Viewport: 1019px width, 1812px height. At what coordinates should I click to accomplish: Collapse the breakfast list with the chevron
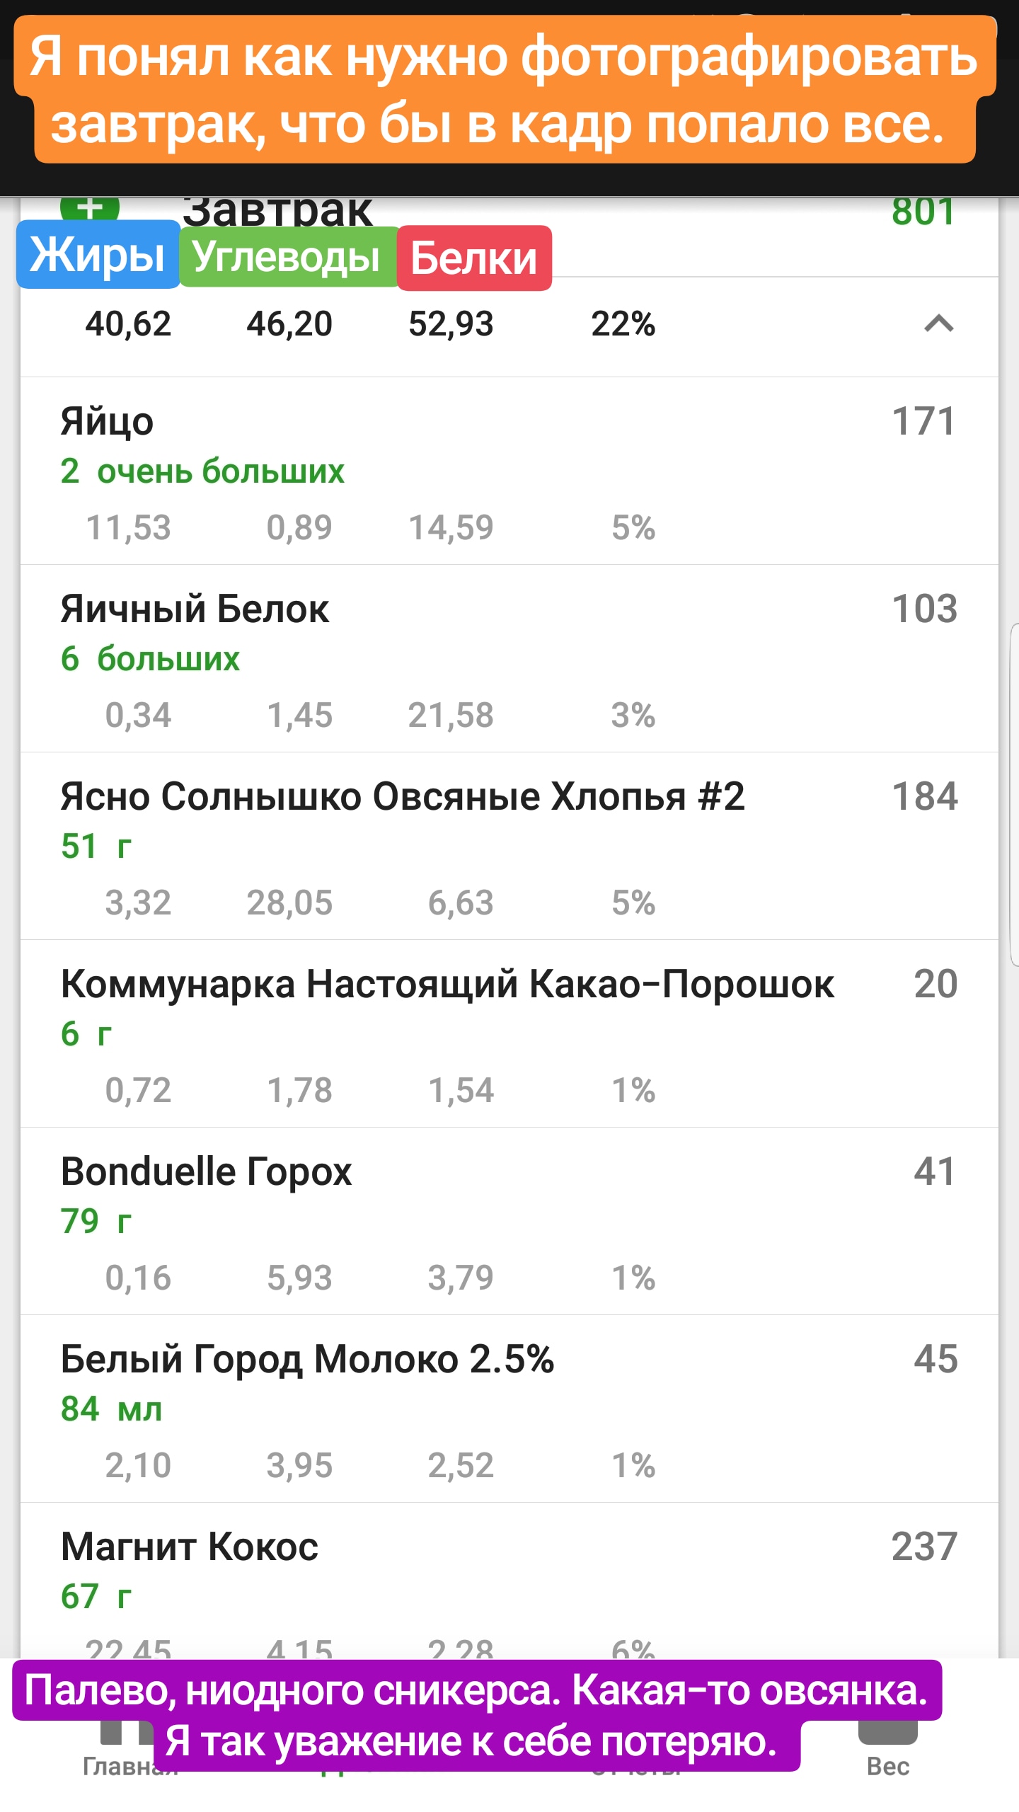tap(938, 324)
